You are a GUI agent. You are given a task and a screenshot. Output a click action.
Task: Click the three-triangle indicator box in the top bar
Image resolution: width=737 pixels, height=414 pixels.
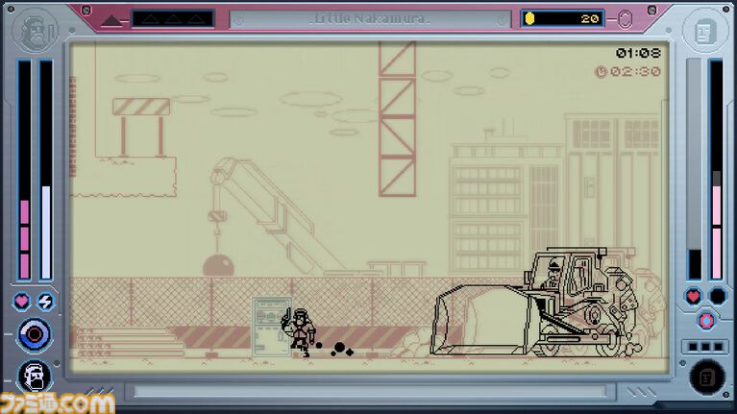pyautogui.click(x=173, y=19)
